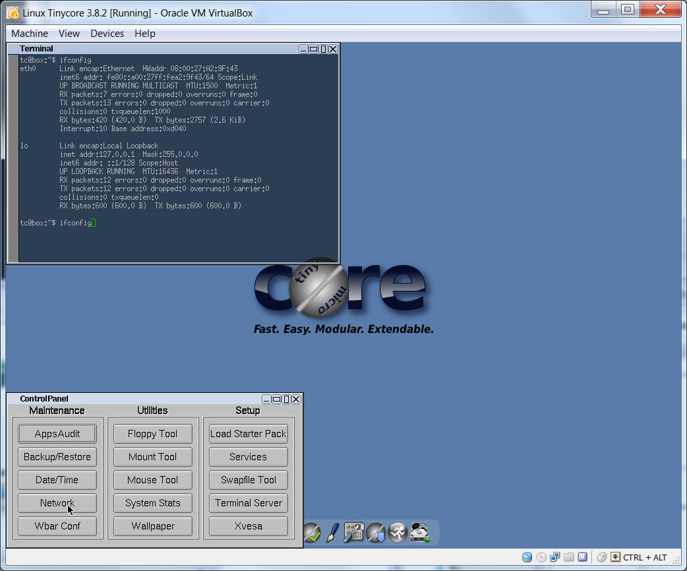Click the Xvesa setup button
The width and height of the screenshot is (687, 571).
pos(249,526)
